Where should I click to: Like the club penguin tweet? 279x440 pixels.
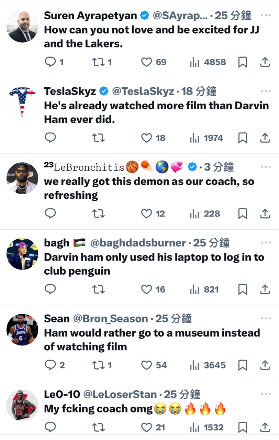click(x=147, y=289)
